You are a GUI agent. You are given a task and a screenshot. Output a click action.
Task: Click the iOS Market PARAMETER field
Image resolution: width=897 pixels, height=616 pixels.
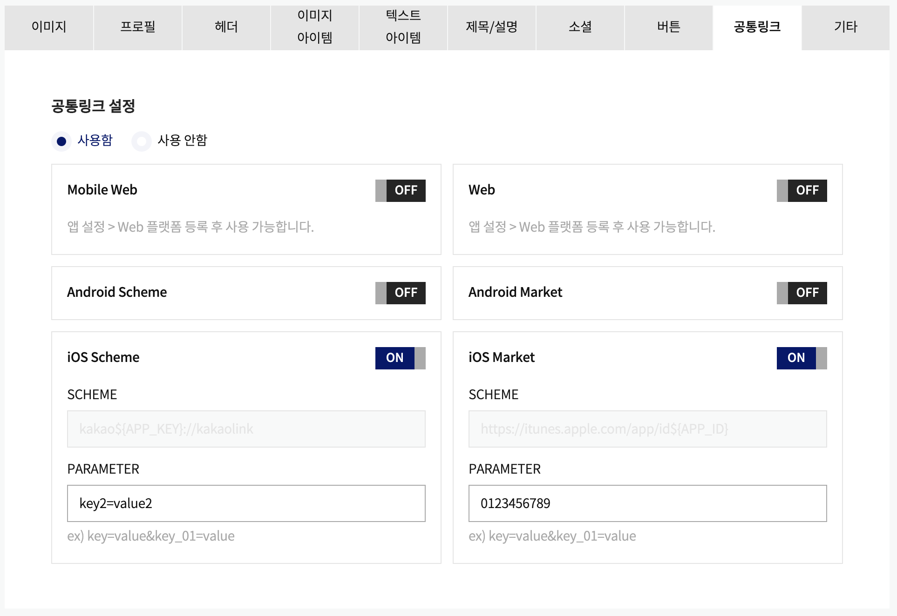click(x=647, y=503)
